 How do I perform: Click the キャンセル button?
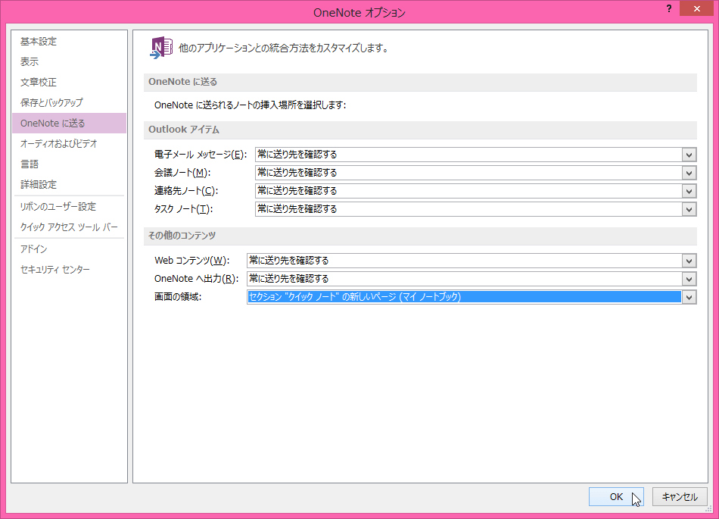(680, 496)
